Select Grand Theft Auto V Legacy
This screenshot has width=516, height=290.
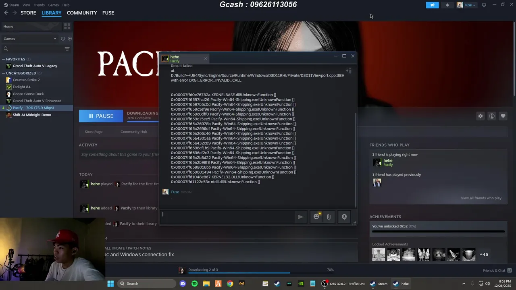click(x=36, y=66)
